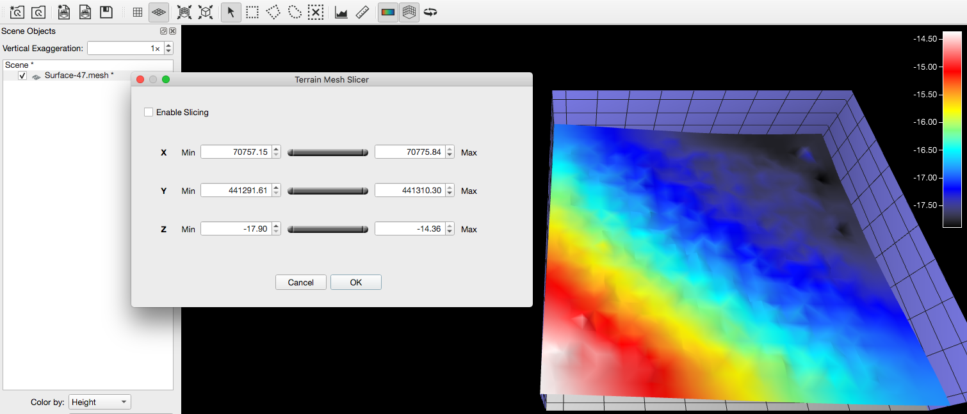Viewport: 967px width, 414px height.
Task: Click the clear selection icon
Action: (315, 12)
